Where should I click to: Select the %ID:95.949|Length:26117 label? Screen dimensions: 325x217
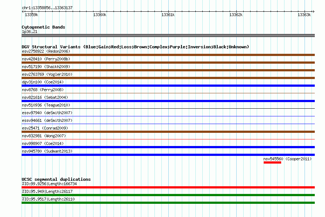(47, 191)
